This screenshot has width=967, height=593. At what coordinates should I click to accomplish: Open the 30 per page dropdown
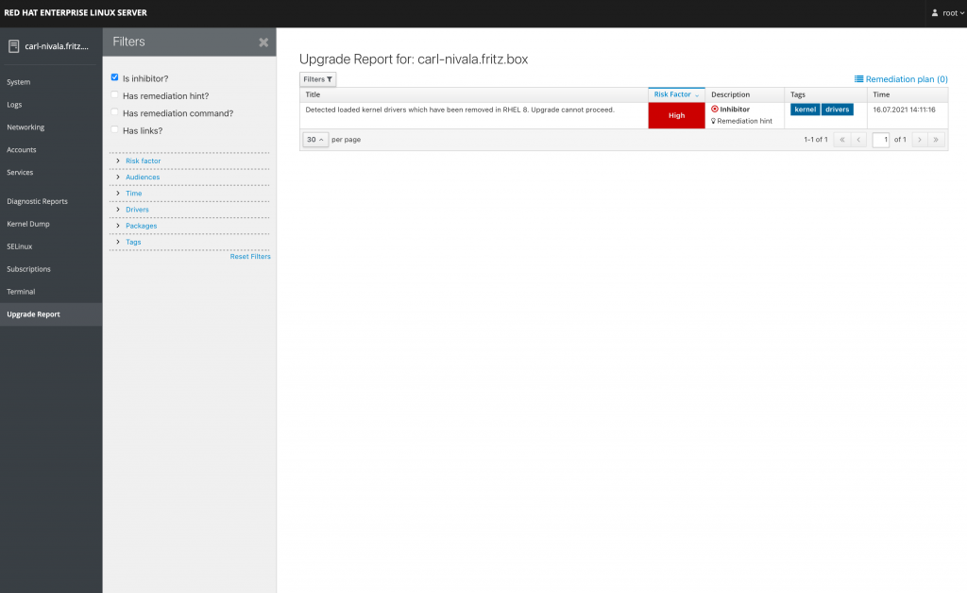pyautogui.click(x=315, y=140)
